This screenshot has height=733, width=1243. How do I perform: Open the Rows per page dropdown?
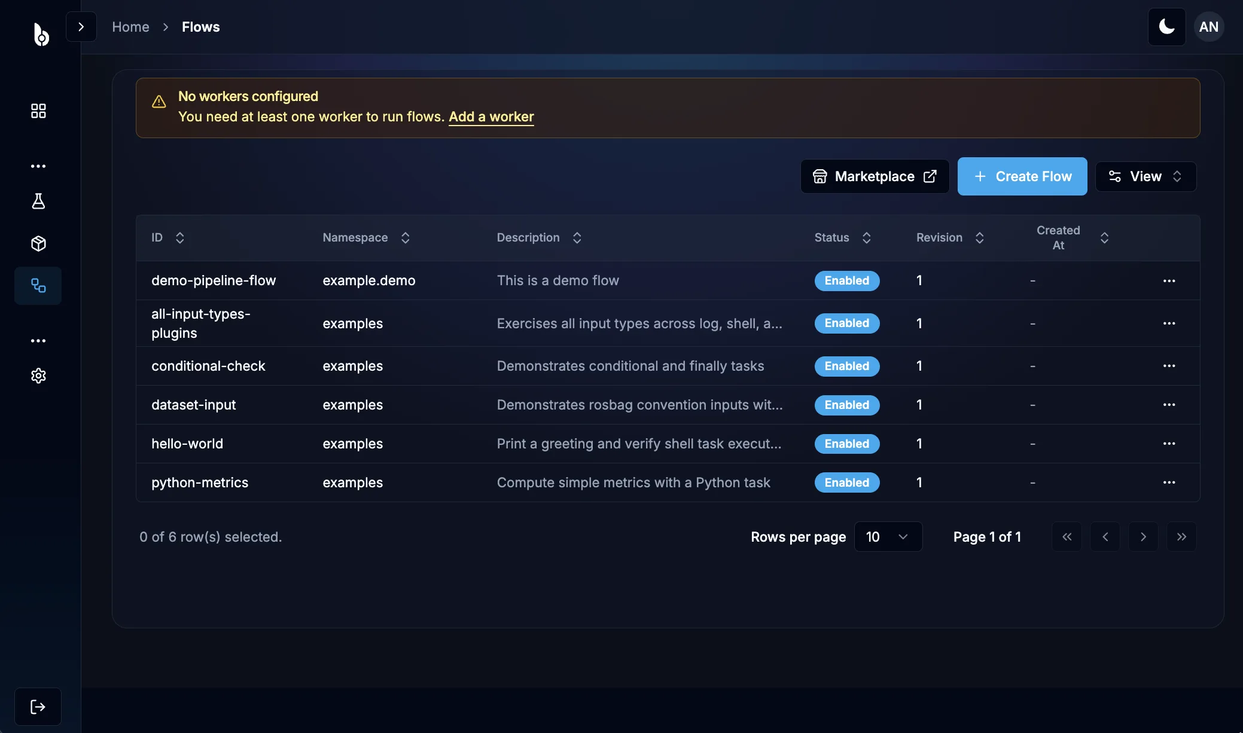click(x=888, y=537)
